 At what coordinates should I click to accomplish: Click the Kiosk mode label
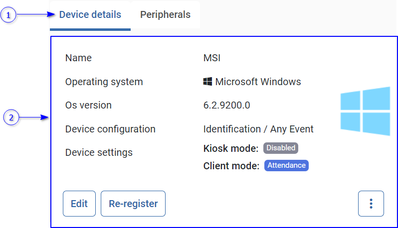[231, 148]
